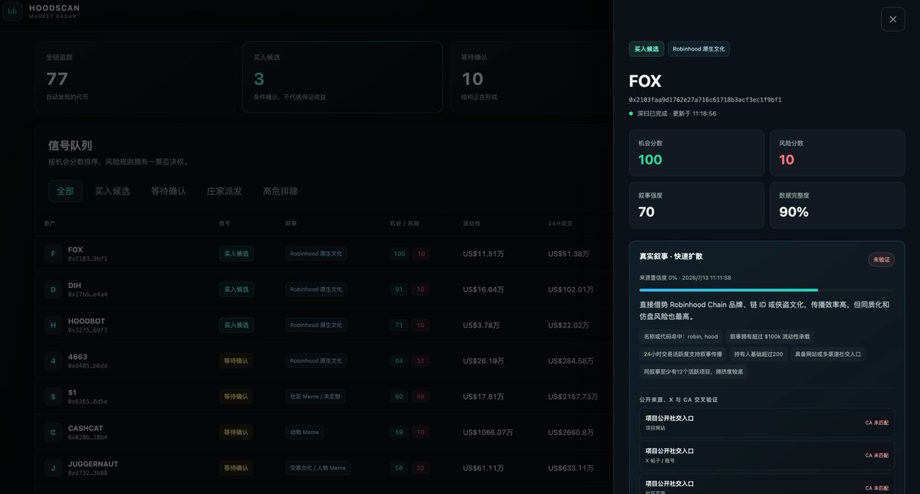Viewport: 920px width, 494px height.
Task: Click the 未验证 badge in the narrative card
Action: pos(881,260)
